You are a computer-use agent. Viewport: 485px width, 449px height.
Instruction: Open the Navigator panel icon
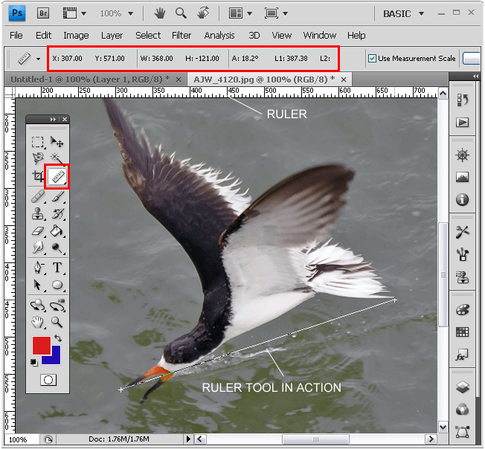pyautogui.click(x=462, y=155)
